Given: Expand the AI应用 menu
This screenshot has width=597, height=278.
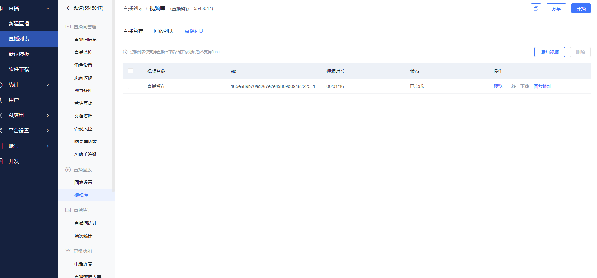Looking at the screenshot, I should pyautogui.click(x=48, y=115).
